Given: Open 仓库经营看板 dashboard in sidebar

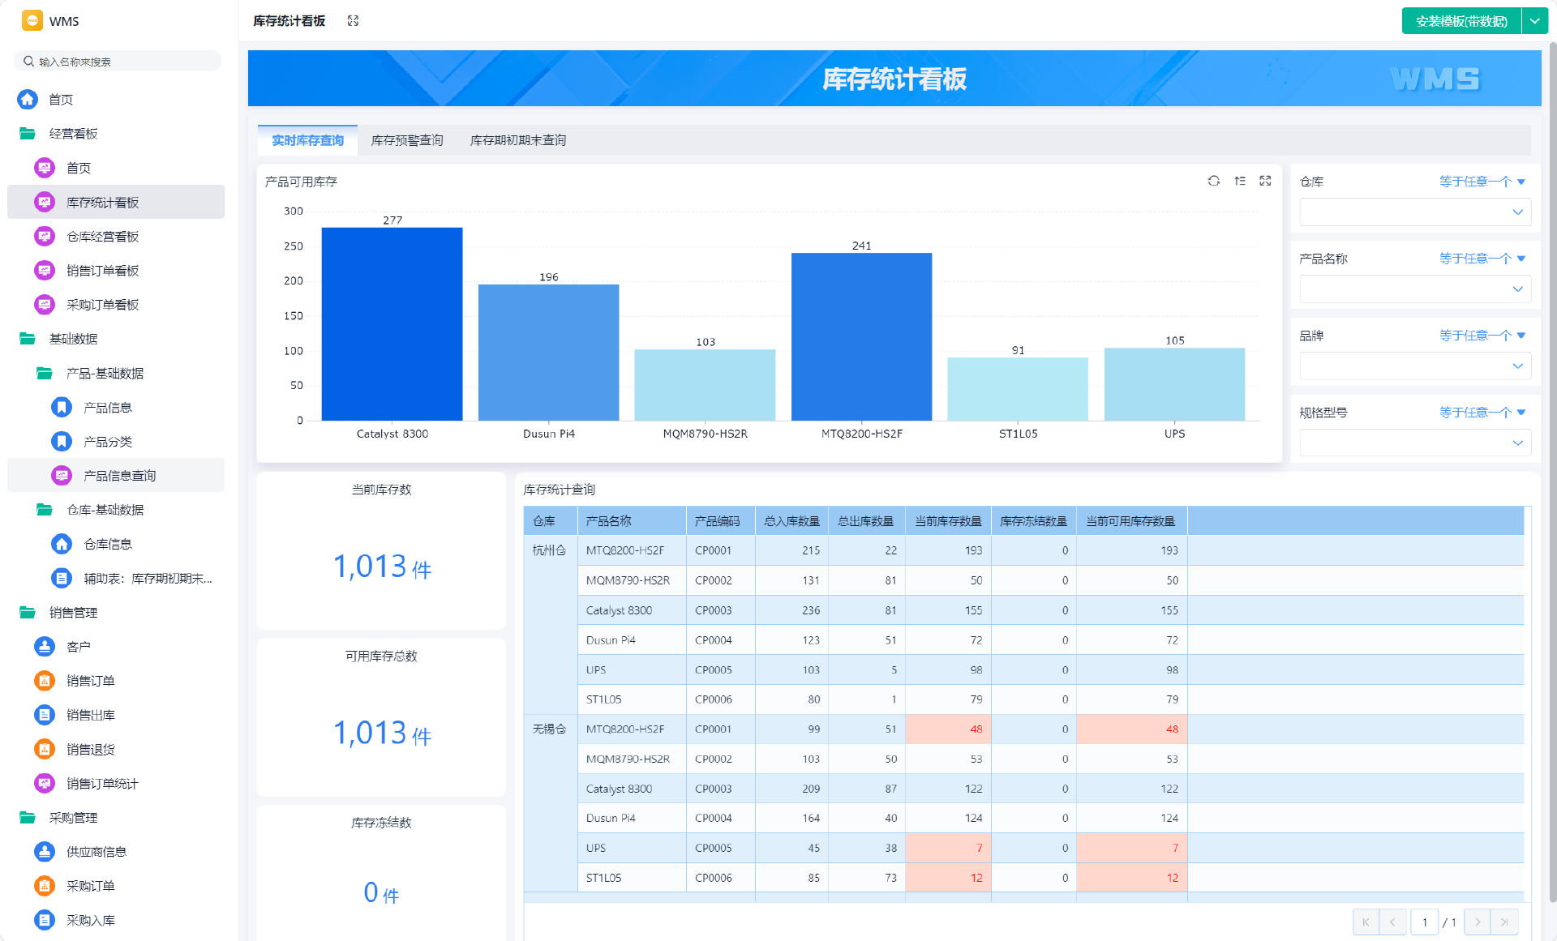Looking at the screenshot, I should click(x=102, y=237).
